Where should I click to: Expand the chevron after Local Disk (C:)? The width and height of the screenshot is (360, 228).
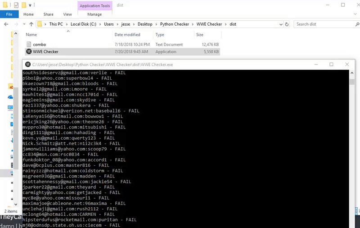(x=100, y=24)
